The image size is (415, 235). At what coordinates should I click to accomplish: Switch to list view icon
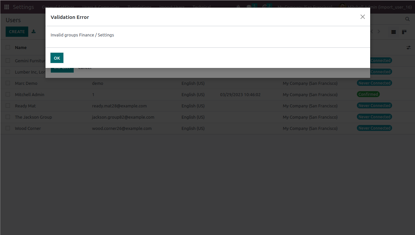coord(393,32)
